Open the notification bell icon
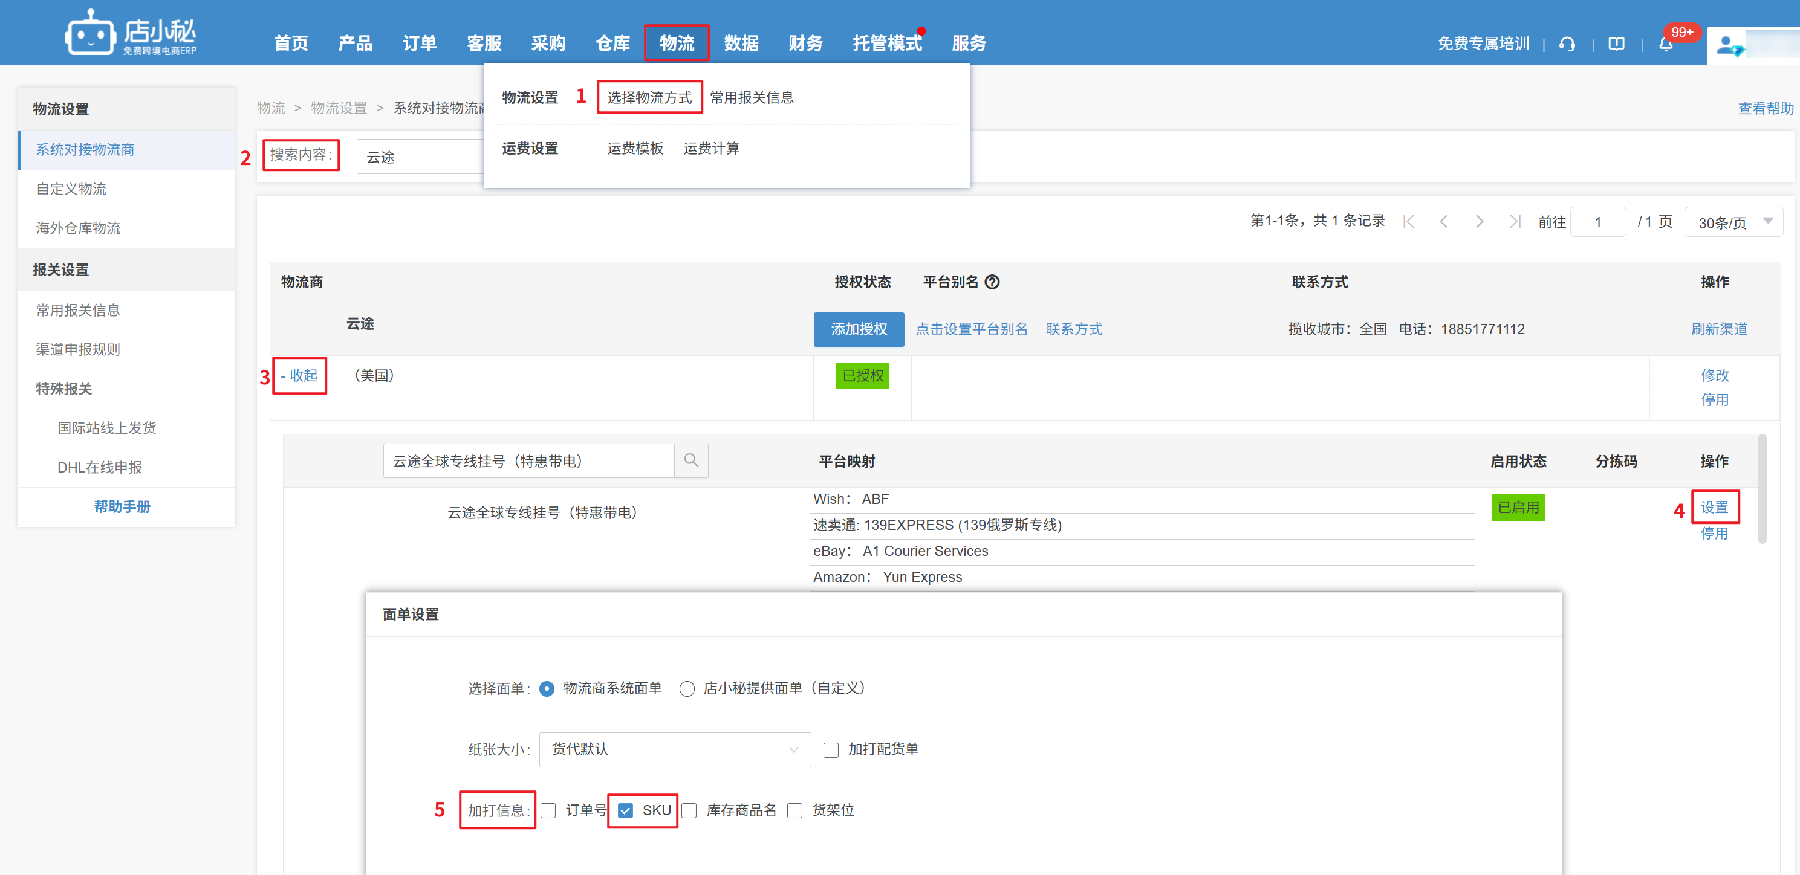 coord(1666,45)
